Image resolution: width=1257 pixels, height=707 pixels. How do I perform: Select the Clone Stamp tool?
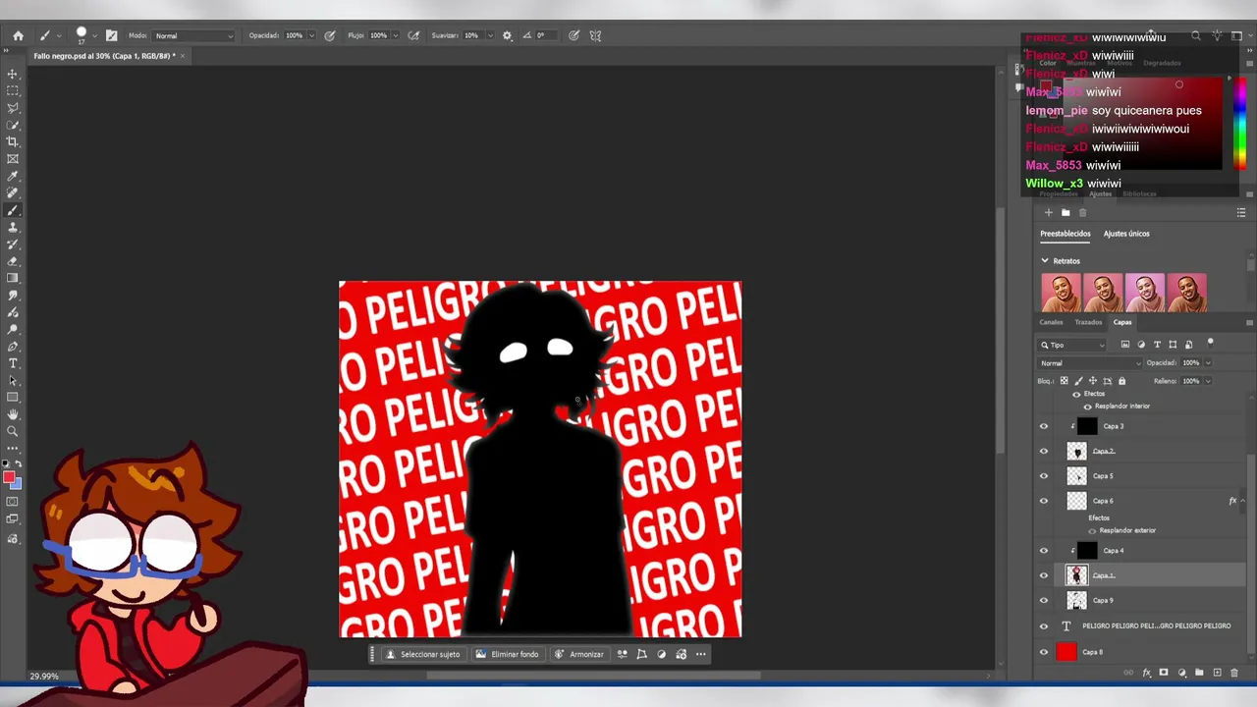[x=13, y=228]
